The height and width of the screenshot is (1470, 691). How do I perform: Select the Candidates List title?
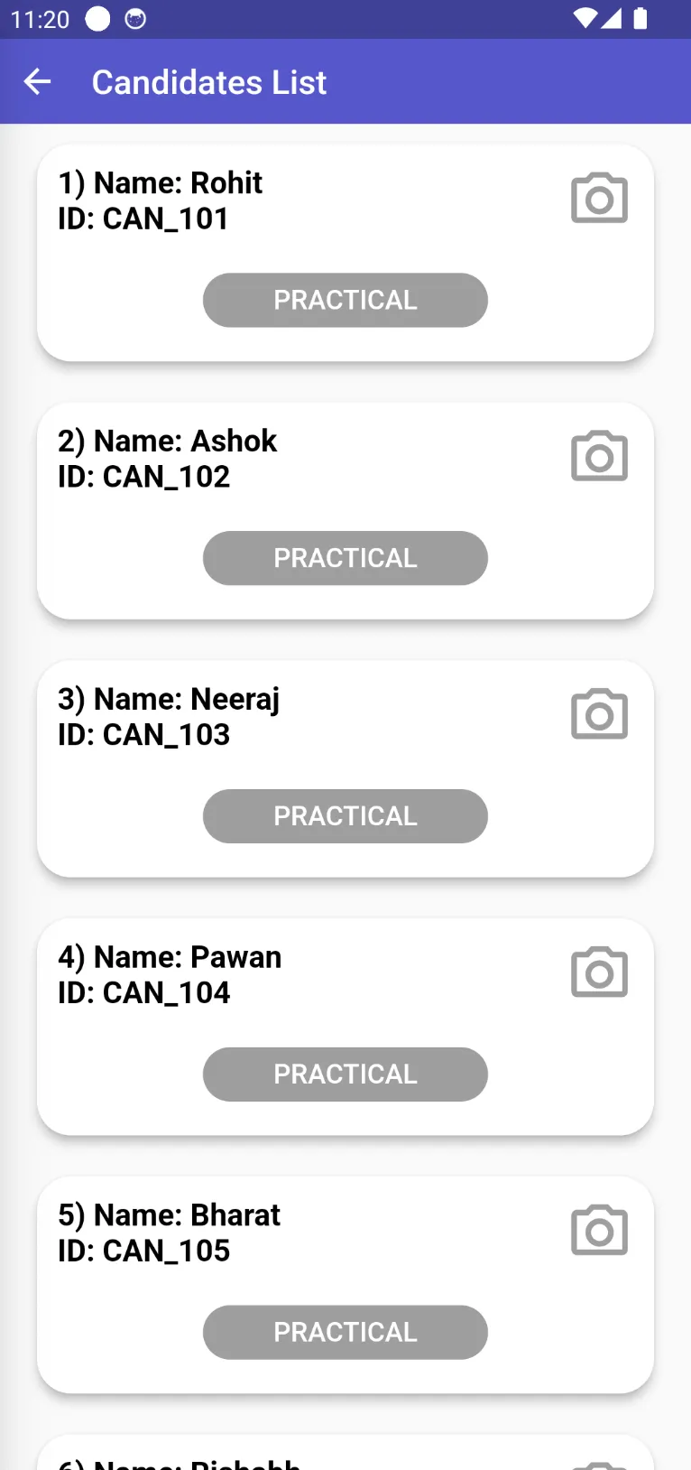pos(208,82)
